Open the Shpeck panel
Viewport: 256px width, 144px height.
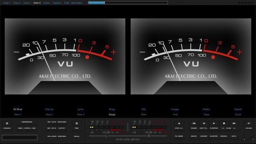pyautogui.click(x=238, y=109)
